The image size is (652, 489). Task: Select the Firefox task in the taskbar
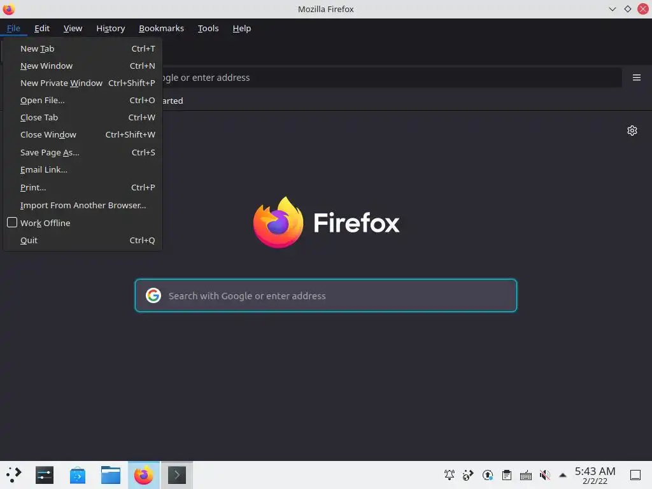coord(143,475)
